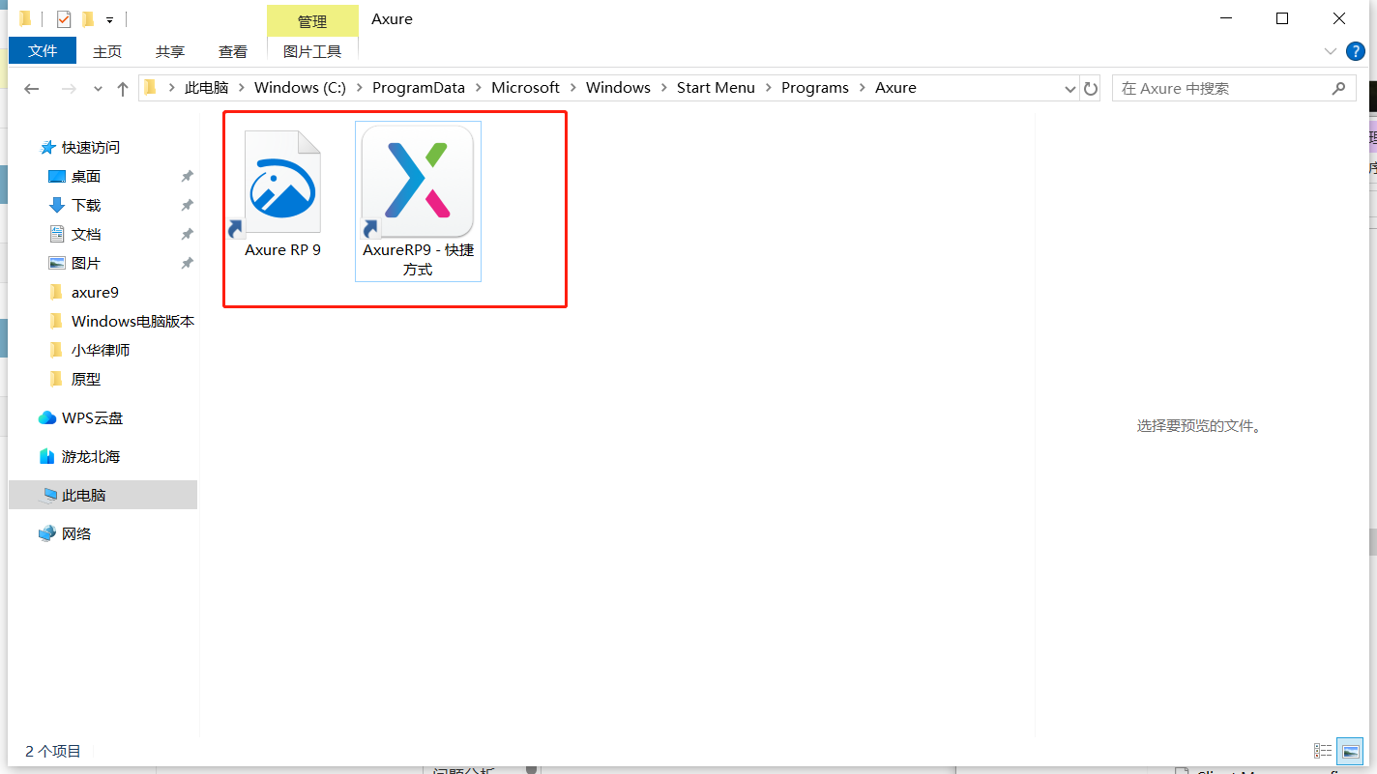Open 桌面 in the navigation pane

coord(86,176)
